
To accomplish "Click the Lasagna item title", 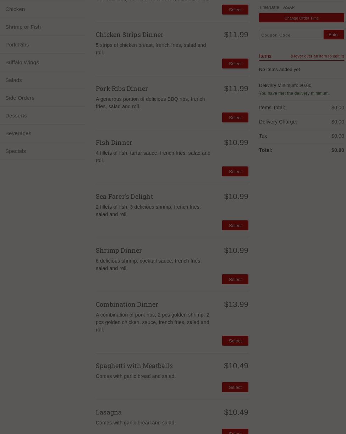I will (109, 412).
